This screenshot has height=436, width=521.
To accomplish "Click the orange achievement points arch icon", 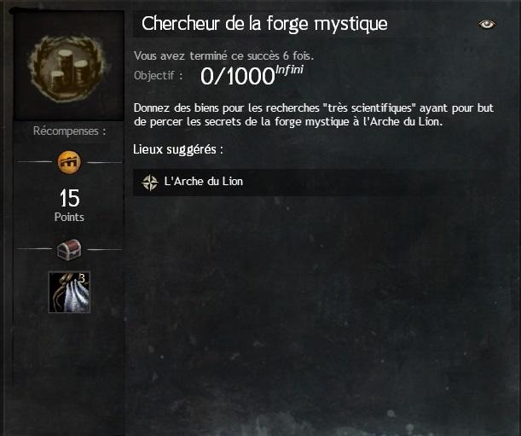I will click(69, 162).
